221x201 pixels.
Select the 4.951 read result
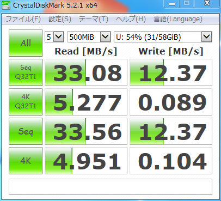point(86,161)
